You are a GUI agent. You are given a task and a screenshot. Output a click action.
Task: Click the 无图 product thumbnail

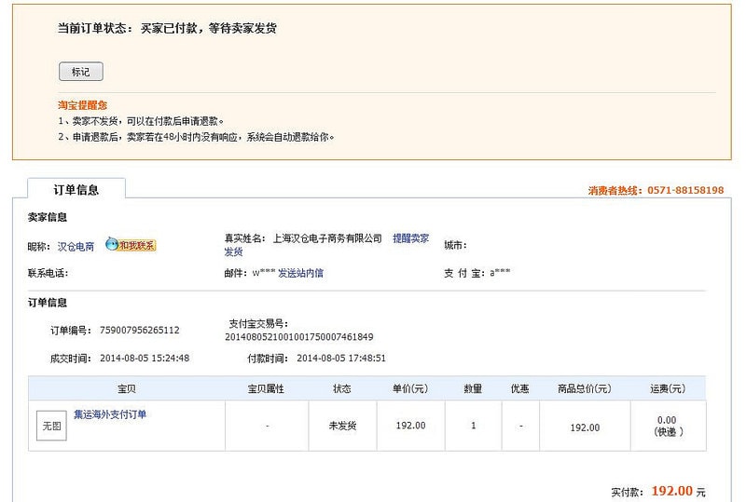point(51,426)
